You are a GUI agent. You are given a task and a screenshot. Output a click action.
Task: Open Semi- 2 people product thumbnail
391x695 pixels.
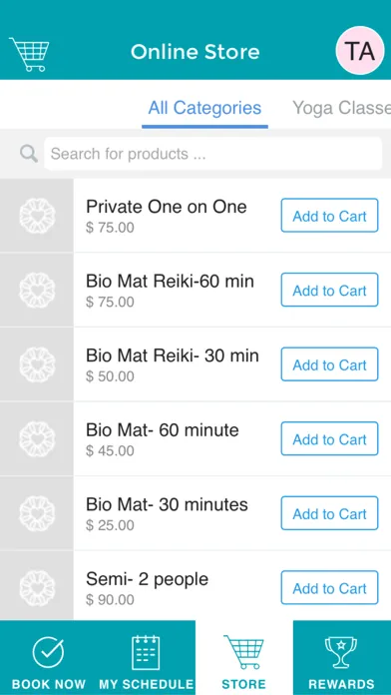(x=37, y=588)
